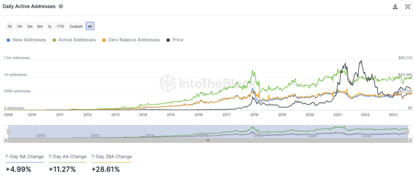414x175 pixels.
Task: Toggle Active Addresses series visibility
Action: tap(74, 40)
